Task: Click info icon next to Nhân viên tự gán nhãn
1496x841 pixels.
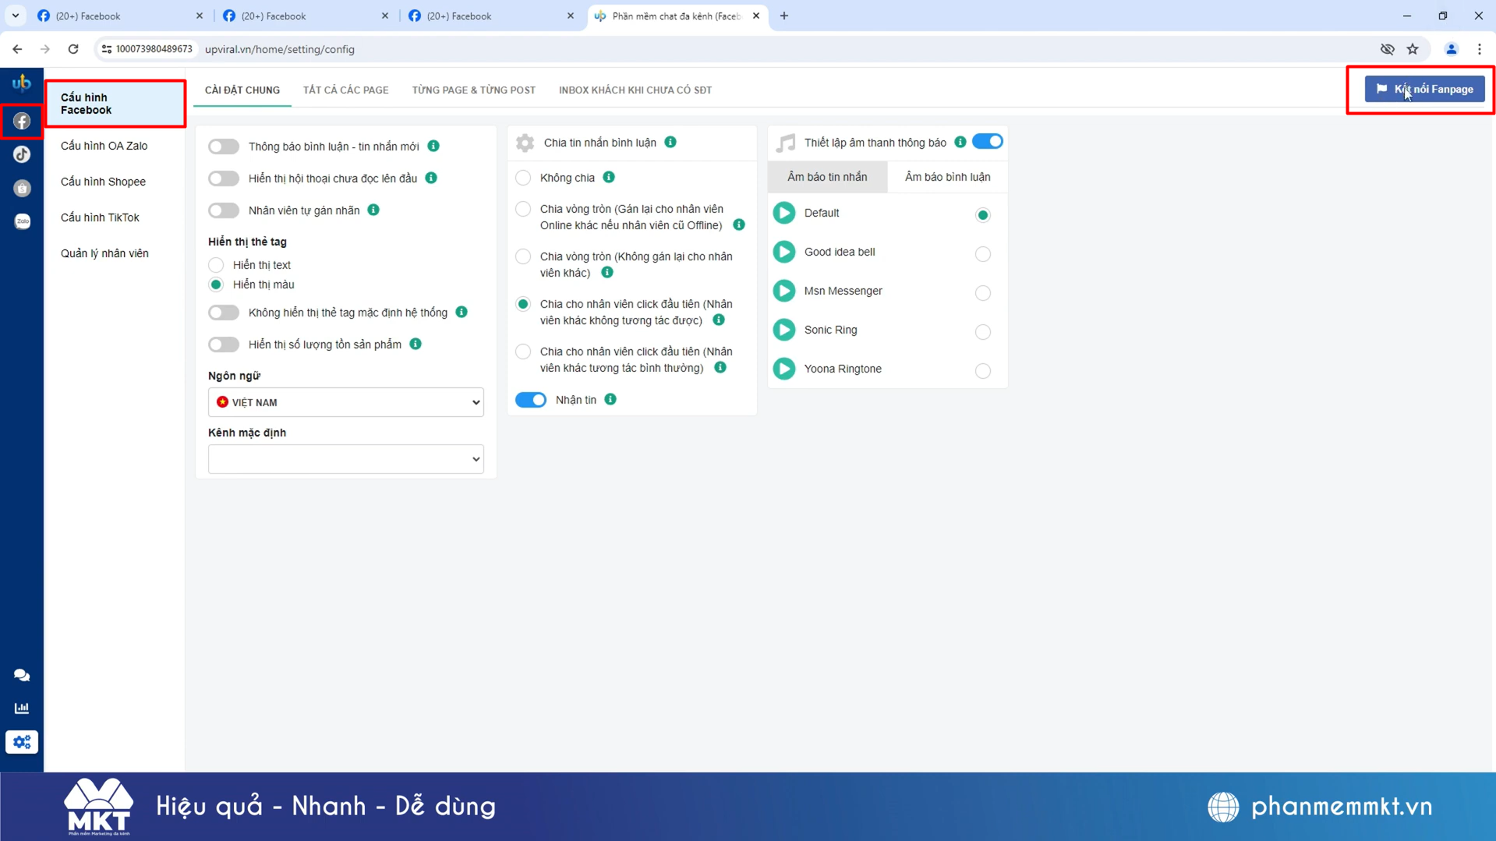Action: click(373, 210)
